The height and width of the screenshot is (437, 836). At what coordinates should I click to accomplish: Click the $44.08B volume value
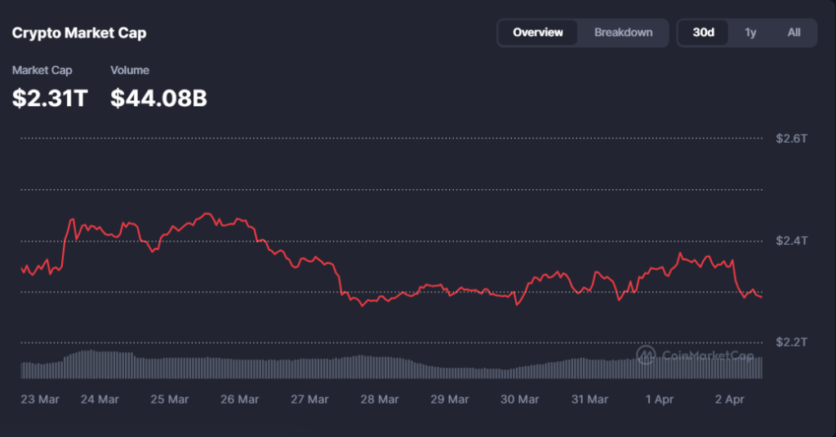pyautogui.click(x=158, y=99)
